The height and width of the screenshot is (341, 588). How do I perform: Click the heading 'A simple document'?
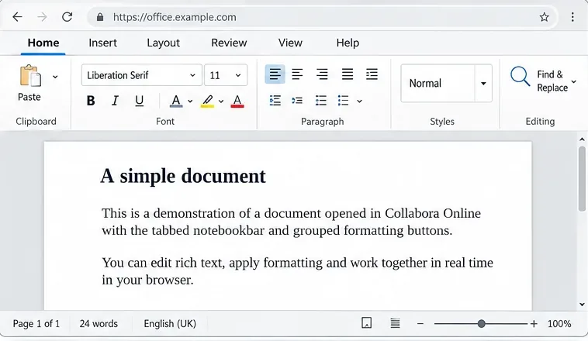pos(183,176)
